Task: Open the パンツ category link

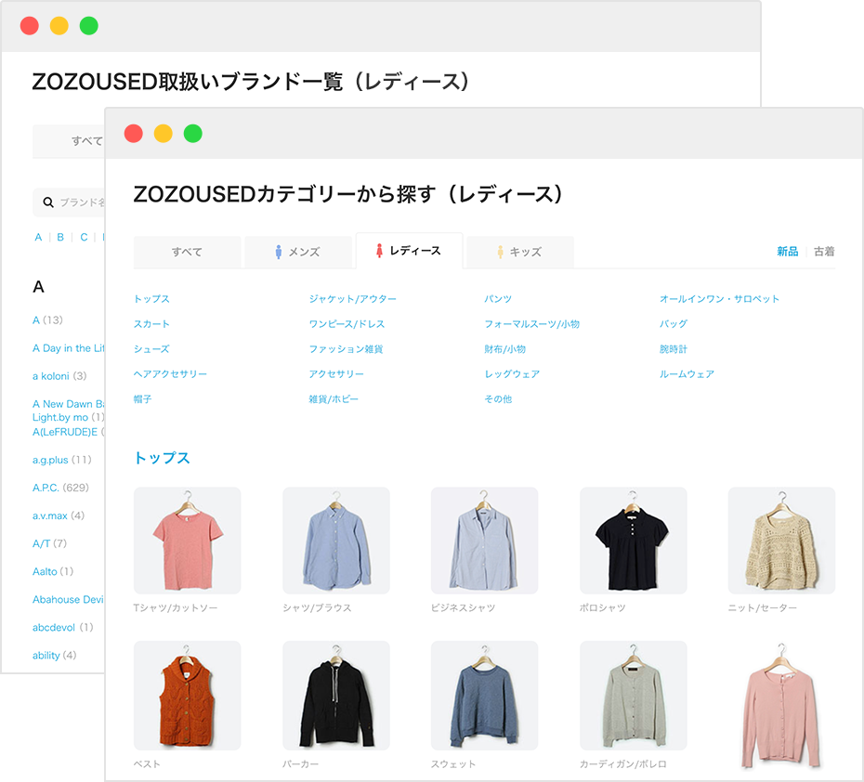Action: (498, 299)
